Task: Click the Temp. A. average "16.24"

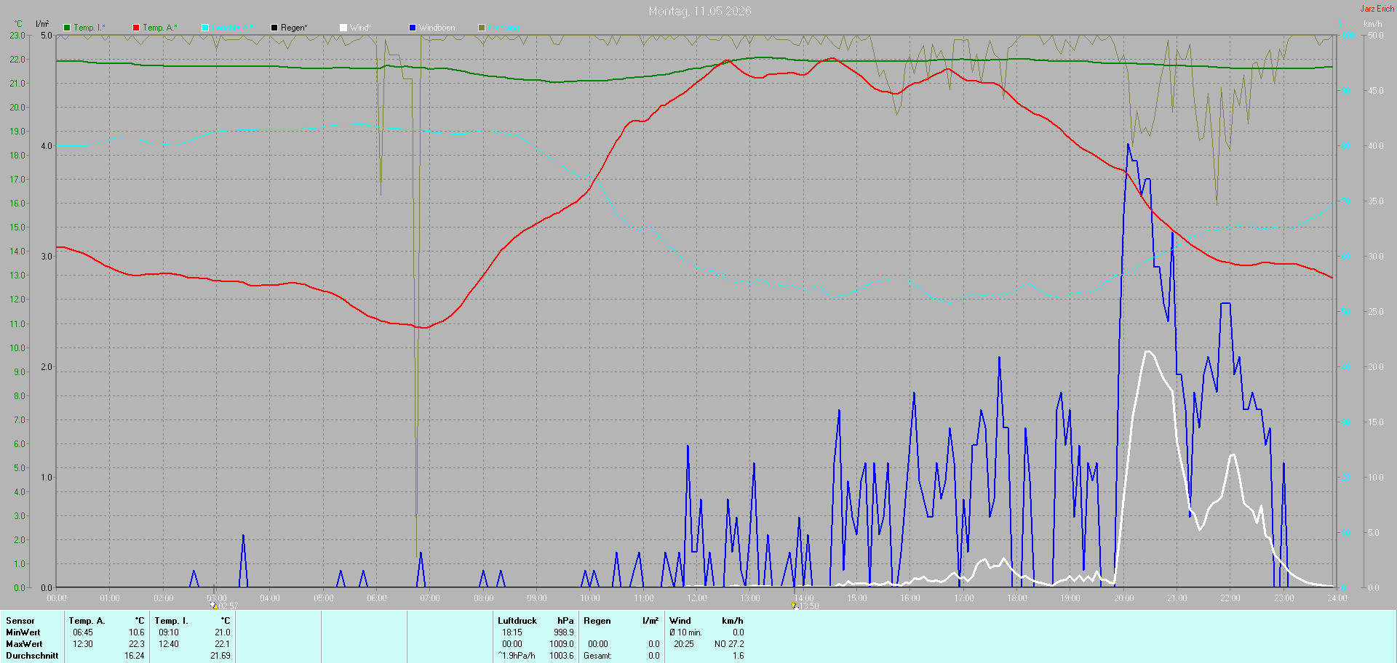Action: [135, 656]
